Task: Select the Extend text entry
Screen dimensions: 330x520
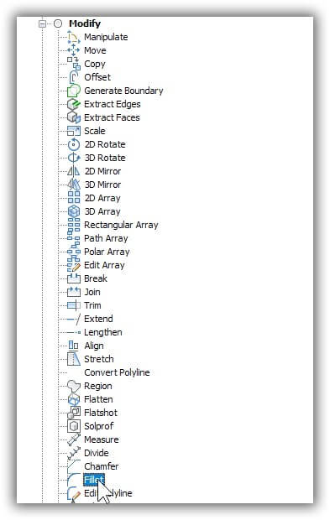Action: click(x=98, y=319)
